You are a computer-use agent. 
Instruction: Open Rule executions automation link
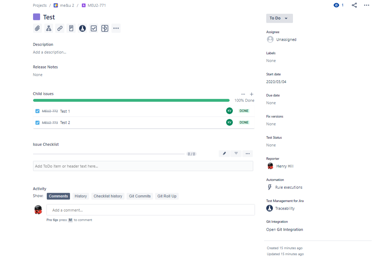click(x=289, y=187)
